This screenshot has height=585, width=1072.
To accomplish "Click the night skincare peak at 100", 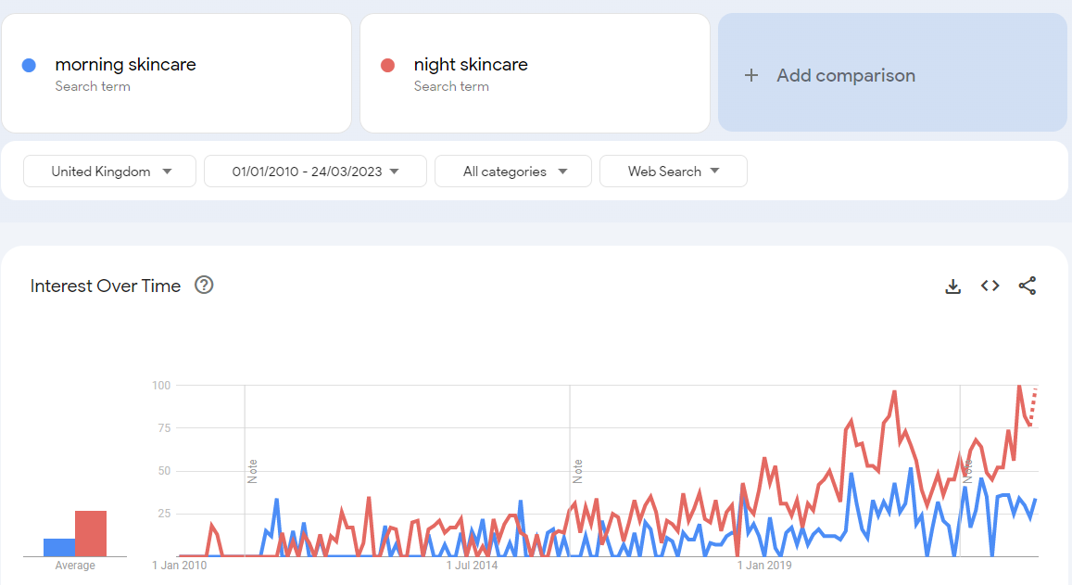I will tap(1019, 386).
